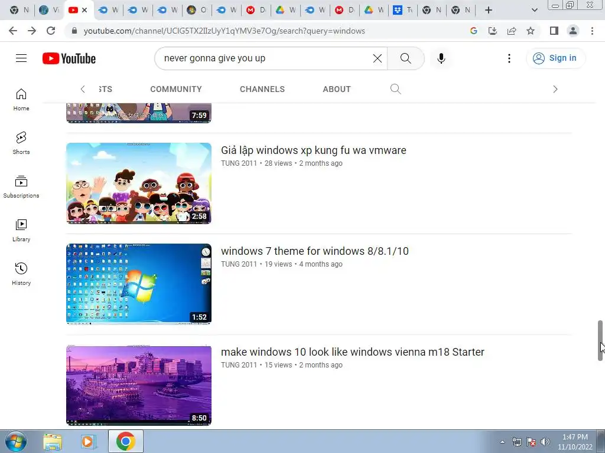
Task: Switch to the Community channel tab
Action: (x=176, y=89)
